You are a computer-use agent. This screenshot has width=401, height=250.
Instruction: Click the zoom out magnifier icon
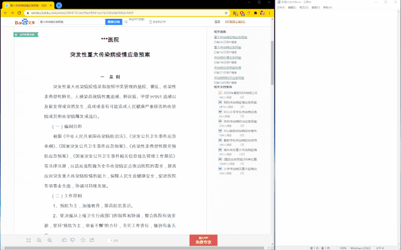tap(39, 241)
